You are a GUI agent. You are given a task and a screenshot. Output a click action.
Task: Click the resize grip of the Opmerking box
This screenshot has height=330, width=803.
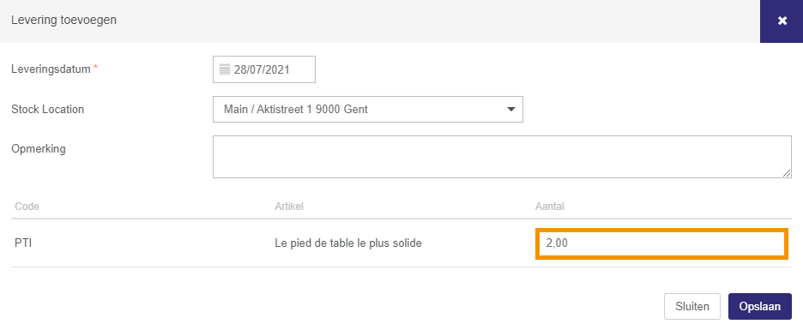coord(787,173)
